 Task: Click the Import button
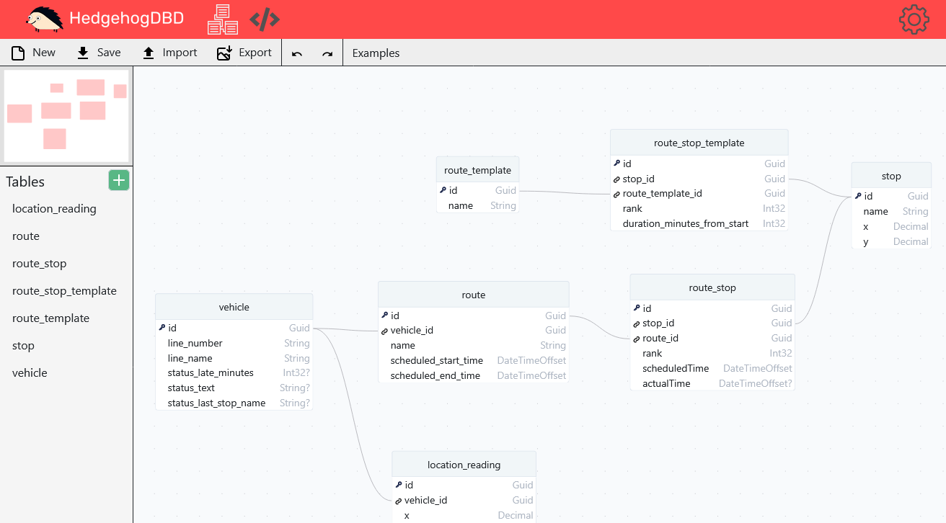[x=169, y=53]
